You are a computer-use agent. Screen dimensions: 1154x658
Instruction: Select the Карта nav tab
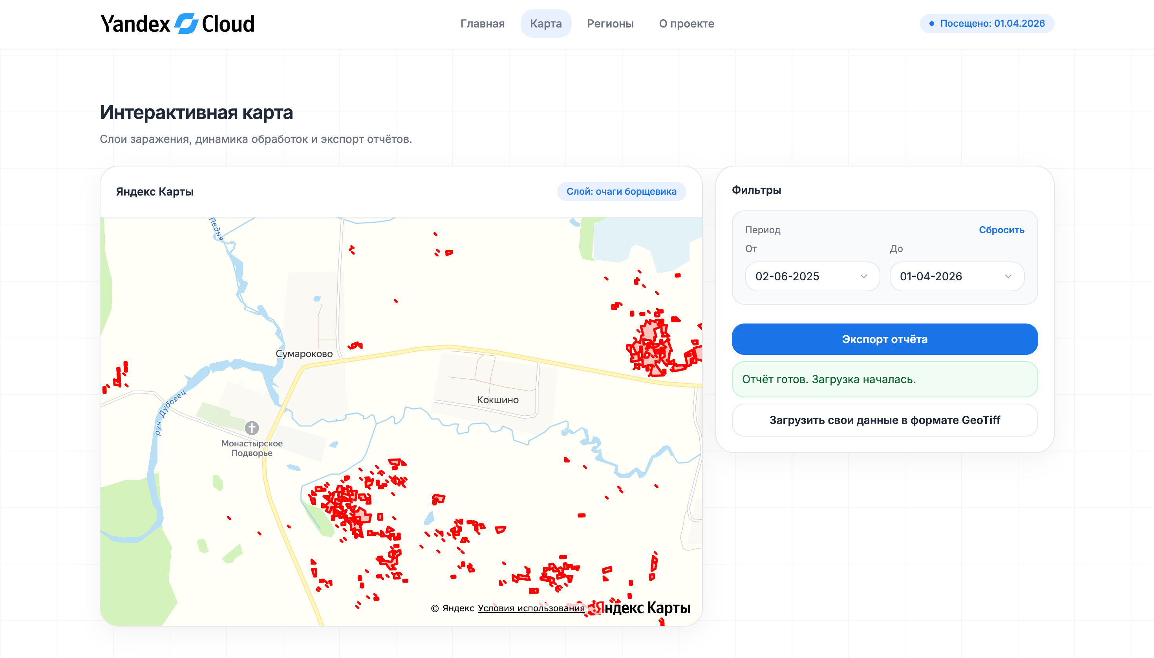point(545,24)
